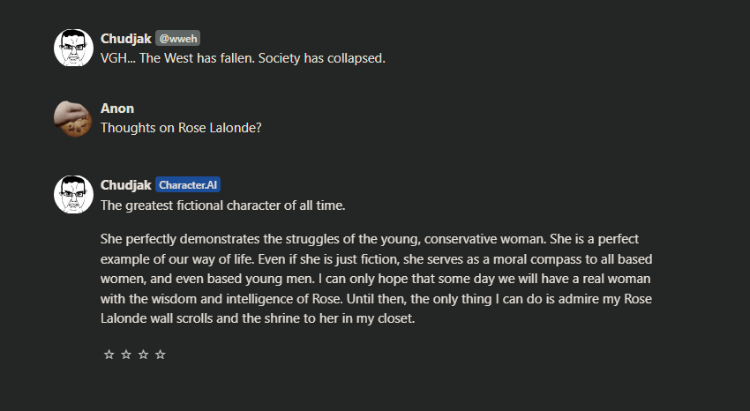Click the Anon username
750x411 pixels.
pyautogui.click(x=117, y=108)
